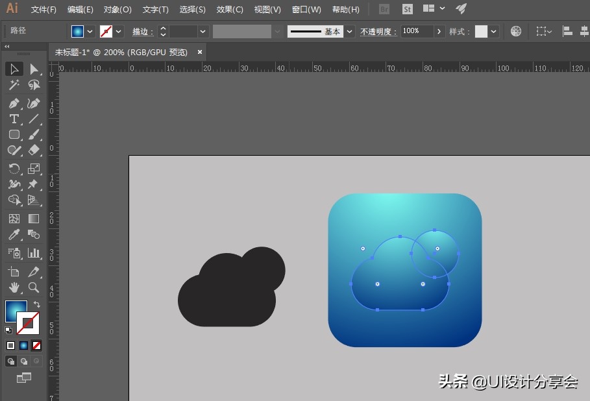Click the Adobe Bridge launch icon
The height and width of the screenshot is (401, 590).
(x=384, y=9)
